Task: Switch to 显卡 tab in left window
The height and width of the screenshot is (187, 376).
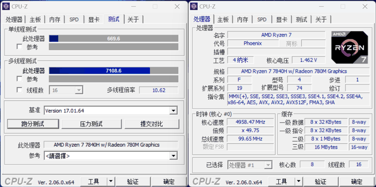Action: click(94, 20)
